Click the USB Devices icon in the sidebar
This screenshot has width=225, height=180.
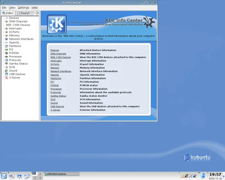pyautogui.click(x=7, y=74)
